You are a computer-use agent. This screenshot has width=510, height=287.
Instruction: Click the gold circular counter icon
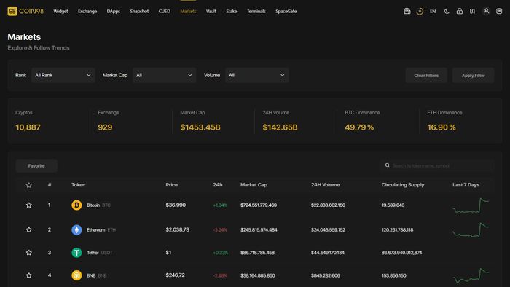click(x=420, y=12)
